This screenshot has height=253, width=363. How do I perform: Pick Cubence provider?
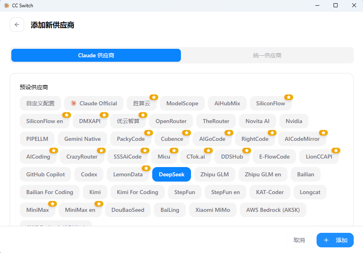pyautogui.click(x=172, y=139)
